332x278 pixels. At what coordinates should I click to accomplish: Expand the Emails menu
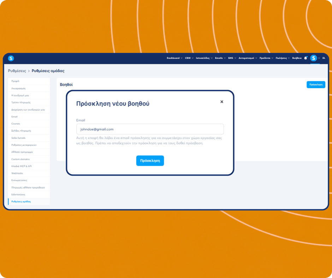(220, 58)
